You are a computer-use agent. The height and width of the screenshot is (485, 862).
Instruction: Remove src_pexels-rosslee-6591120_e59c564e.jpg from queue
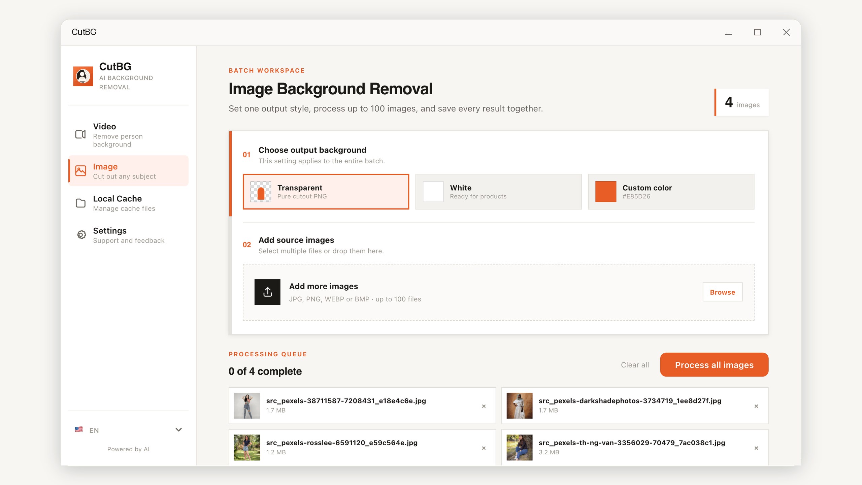(x=484, y=448)
